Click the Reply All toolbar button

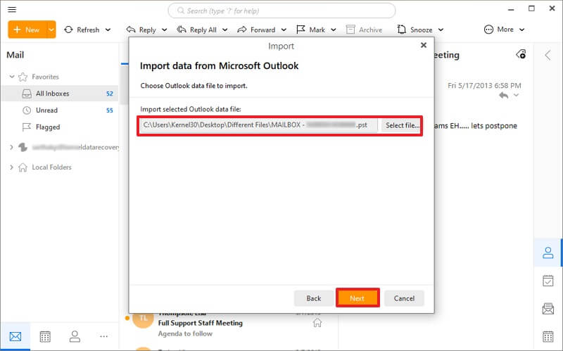tap(197, 30)
